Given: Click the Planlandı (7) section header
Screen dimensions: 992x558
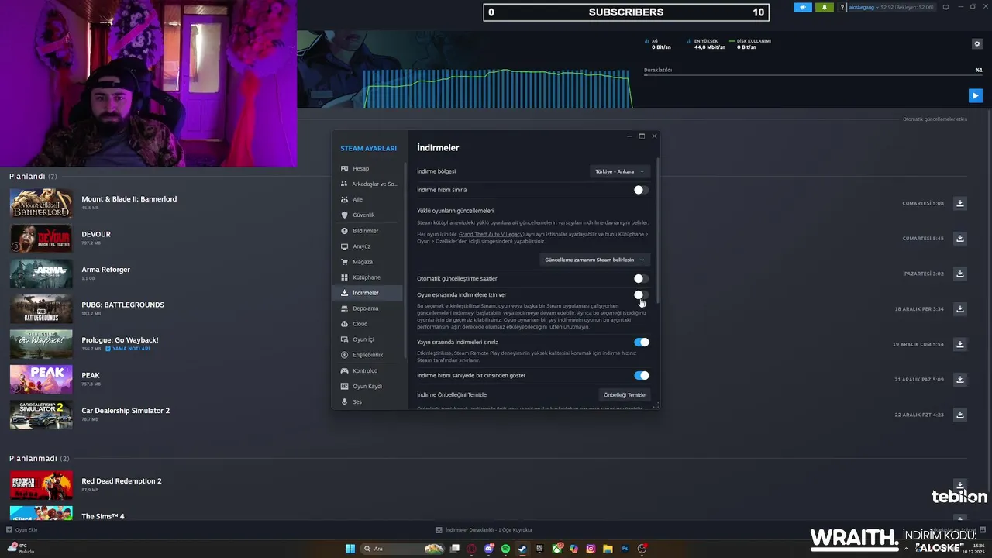Looking at the screenshot, I should tap(33, 177).
